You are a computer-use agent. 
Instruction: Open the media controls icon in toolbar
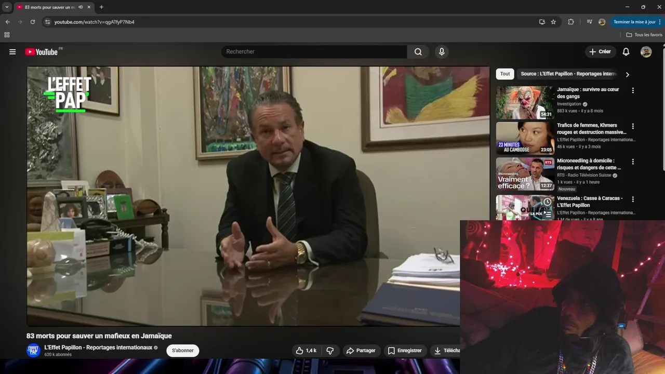tap(589, 22)
